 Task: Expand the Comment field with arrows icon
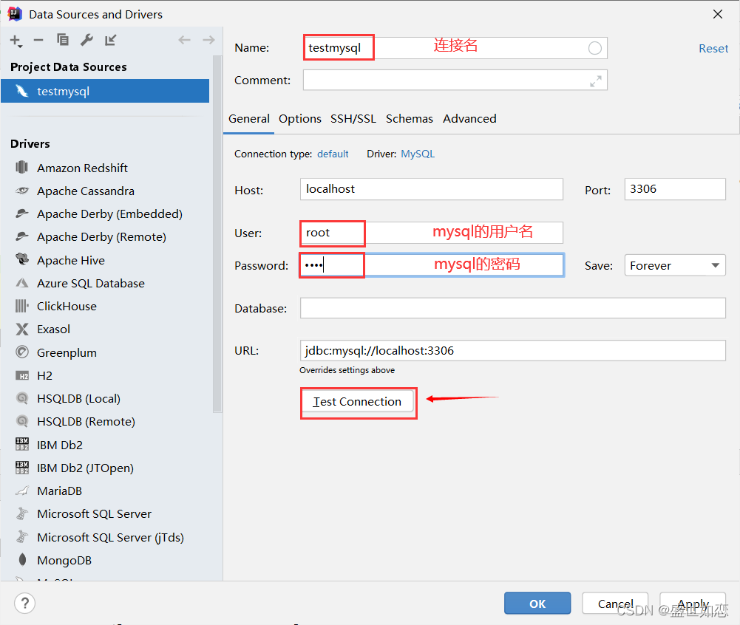(596, 81)
